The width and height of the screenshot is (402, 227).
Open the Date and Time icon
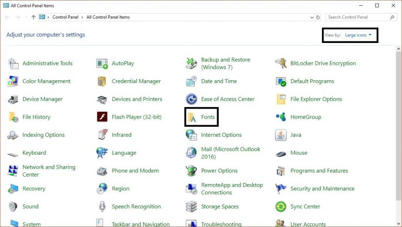point(191,81)
